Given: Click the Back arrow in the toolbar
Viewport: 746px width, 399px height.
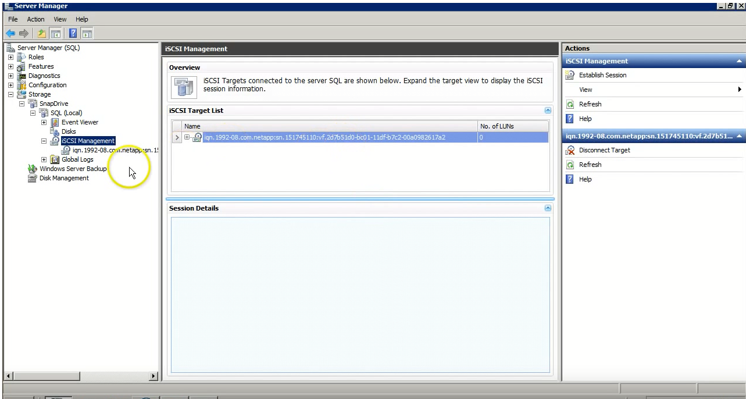Looking at the screenshot, I should [x=10, y=33].
